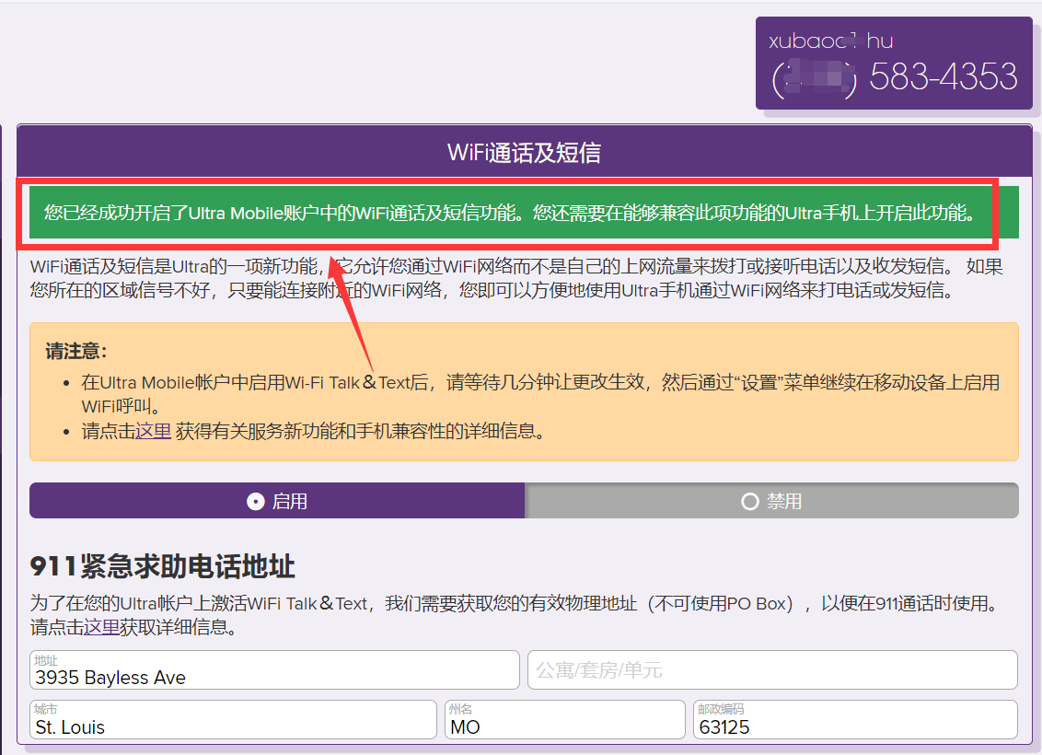The image size is (1042, 755).
Task: Click the 911 address explanation text
Action: click(515, 604)
